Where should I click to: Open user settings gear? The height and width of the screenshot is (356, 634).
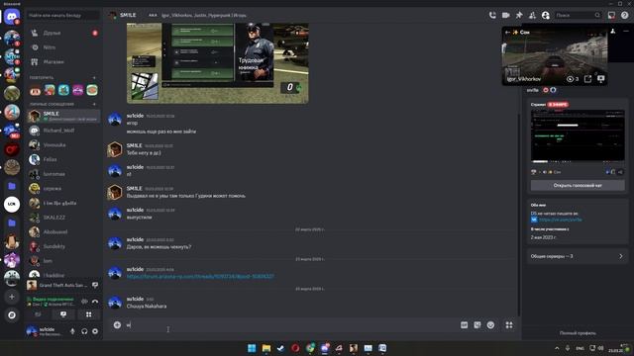[x=95, y=331]
